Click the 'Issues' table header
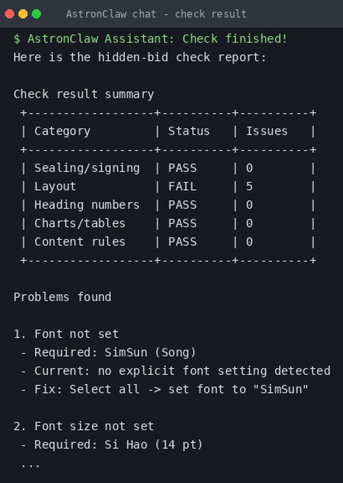Image resolution: width=343 pixels, height=483 pixels. pos(267,131)
